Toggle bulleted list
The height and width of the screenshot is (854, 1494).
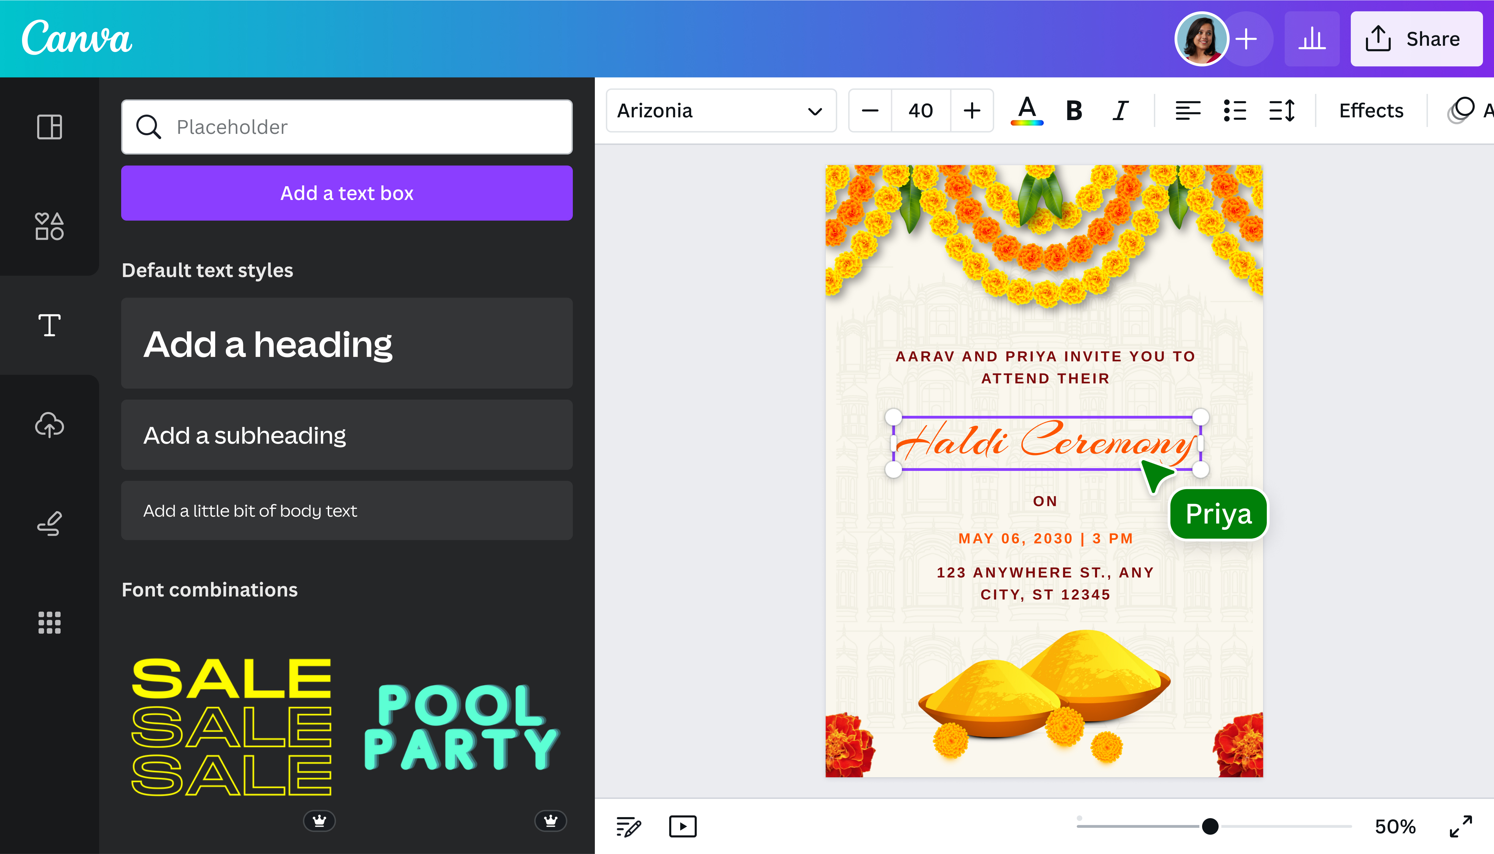click(1235, 110)
